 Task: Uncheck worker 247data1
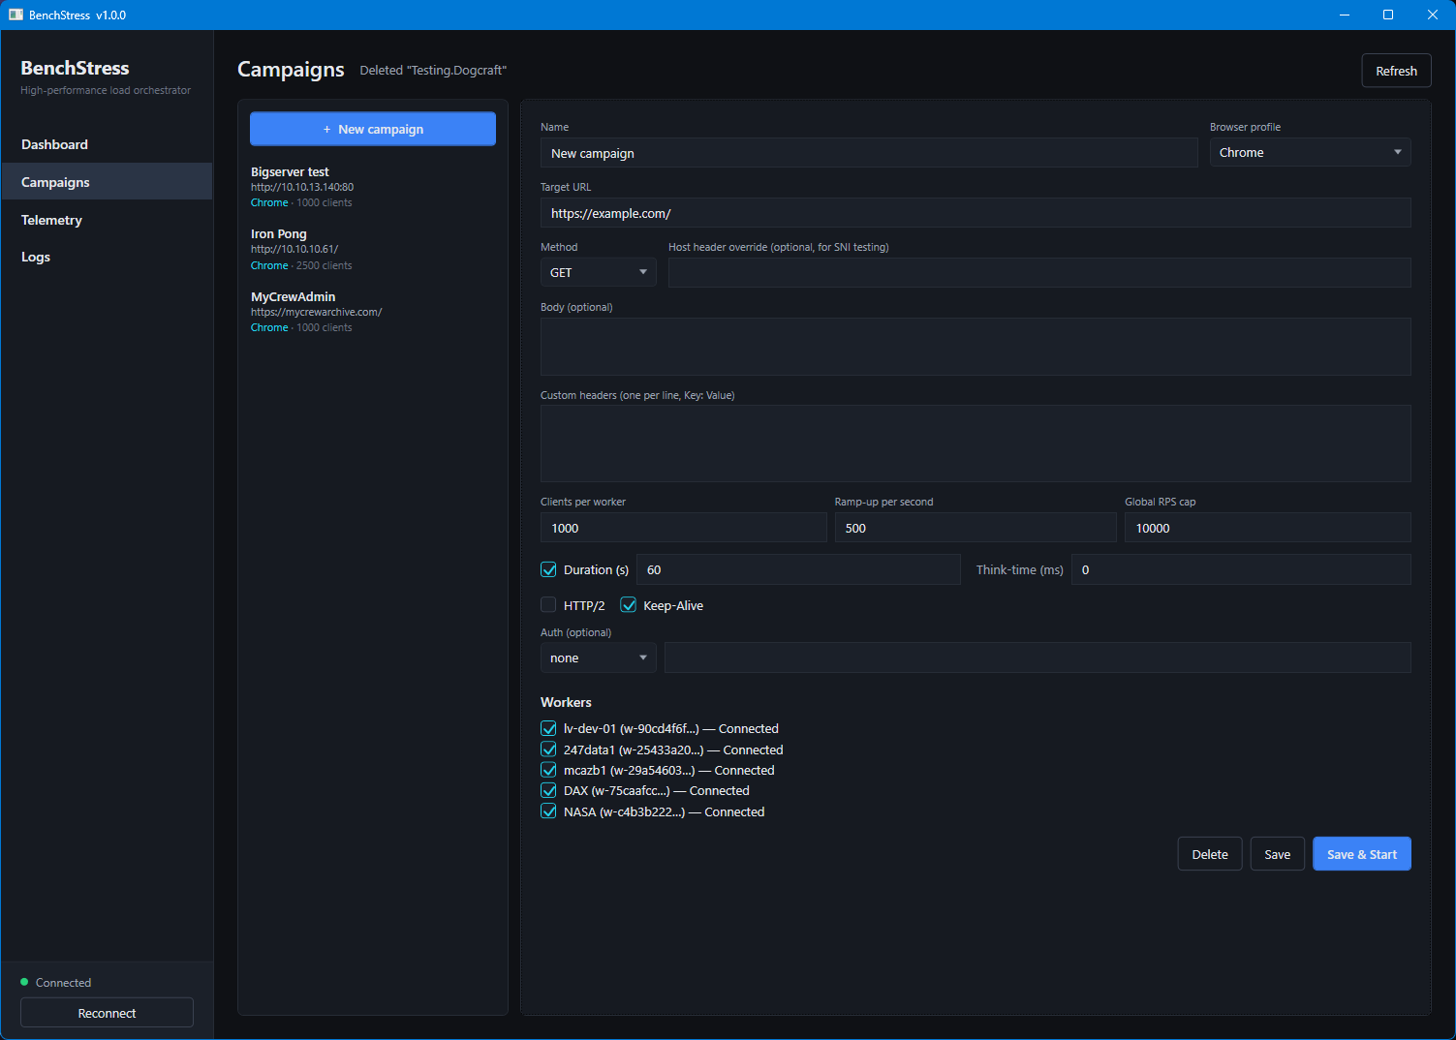(x=548, y=749)
